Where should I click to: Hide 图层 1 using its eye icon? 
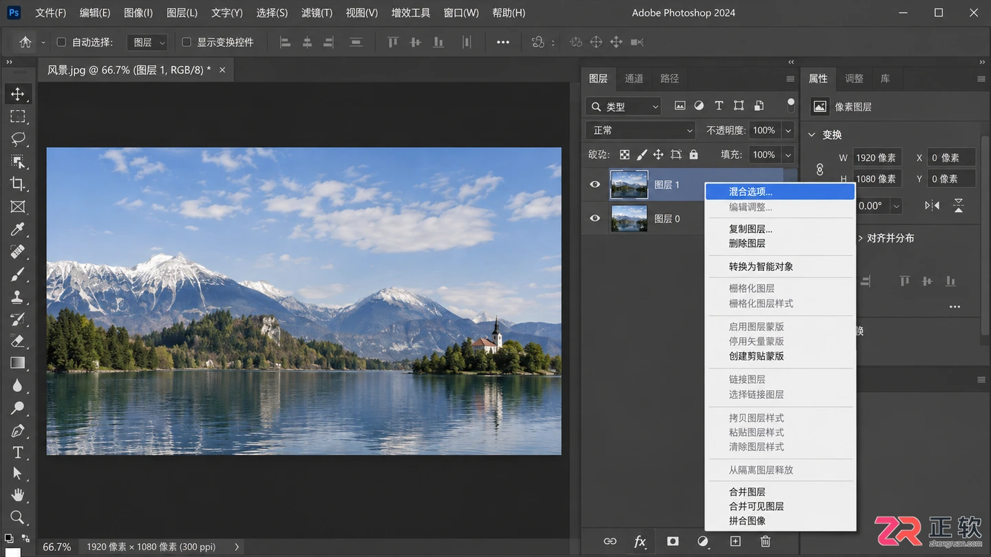[x=595, y=184]
